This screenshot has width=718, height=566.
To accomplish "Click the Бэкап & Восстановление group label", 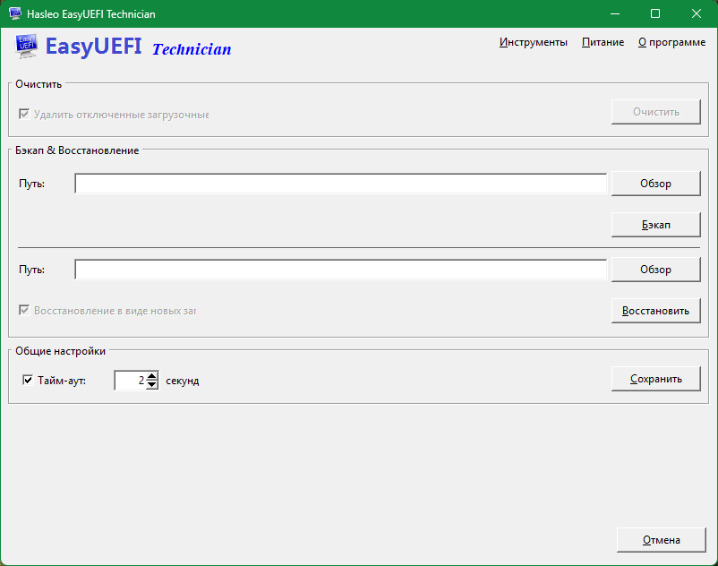I will [x=77, y=150].
